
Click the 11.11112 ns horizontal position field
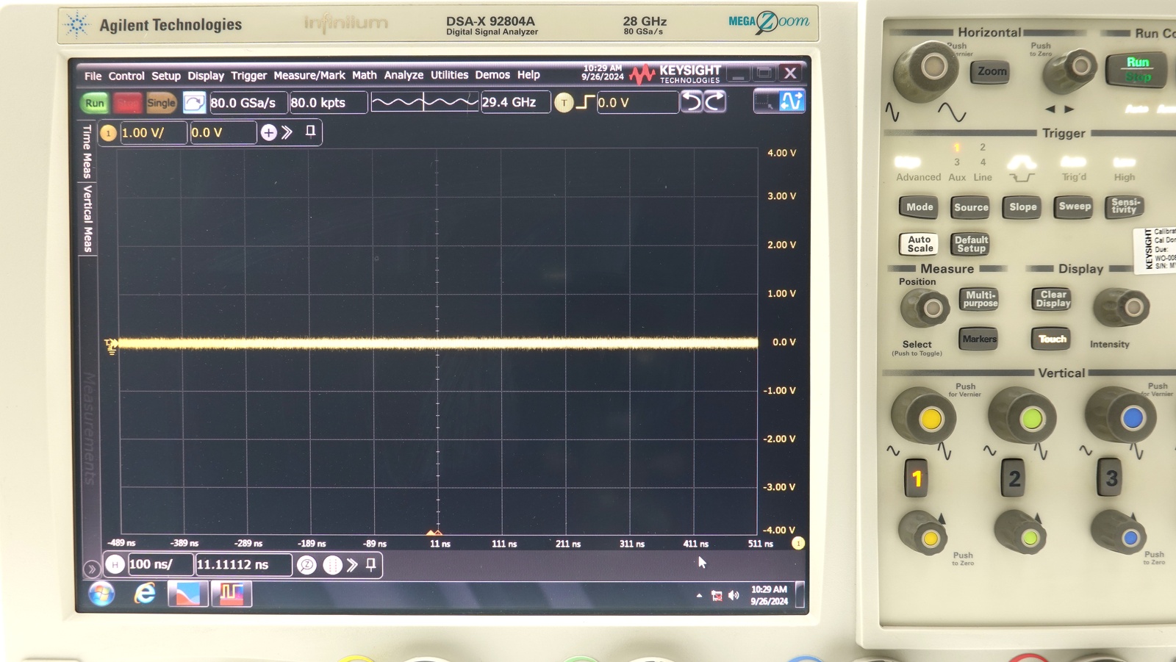click(243, 564)
